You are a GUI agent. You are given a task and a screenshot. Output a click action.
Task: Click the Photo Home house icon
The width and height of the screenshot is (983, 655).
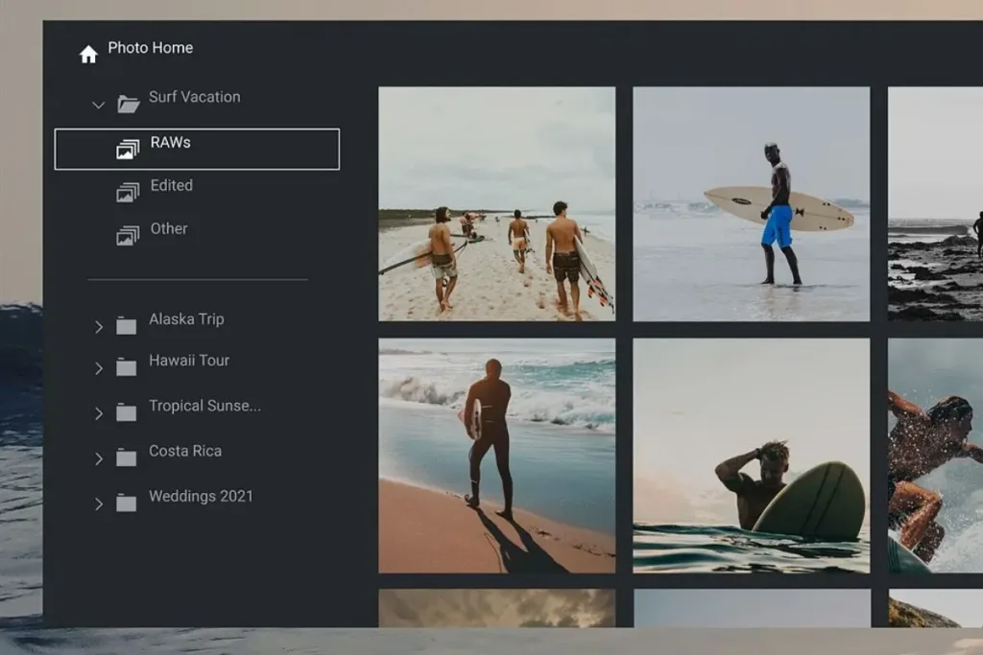pyautogui.click(x=88, y=55)
